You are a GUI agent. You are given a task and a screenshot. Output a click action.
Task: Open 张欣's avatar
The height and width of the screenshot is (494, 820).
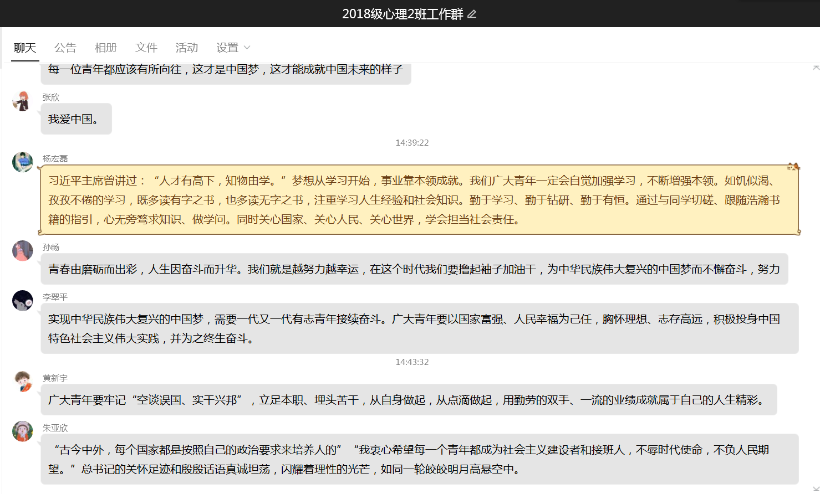click(23, 102)
